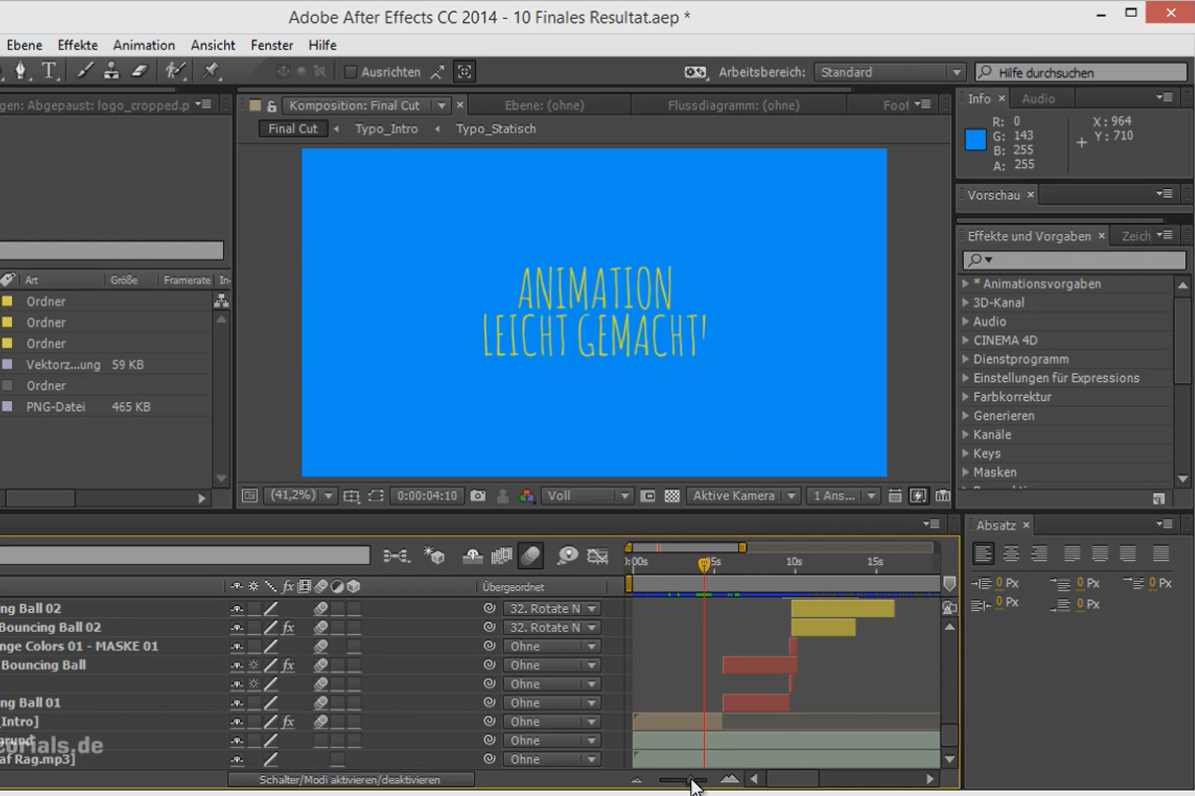Select the Clone Stamp tool
The width and height of the screenshot is (1195, 796).
112,71
